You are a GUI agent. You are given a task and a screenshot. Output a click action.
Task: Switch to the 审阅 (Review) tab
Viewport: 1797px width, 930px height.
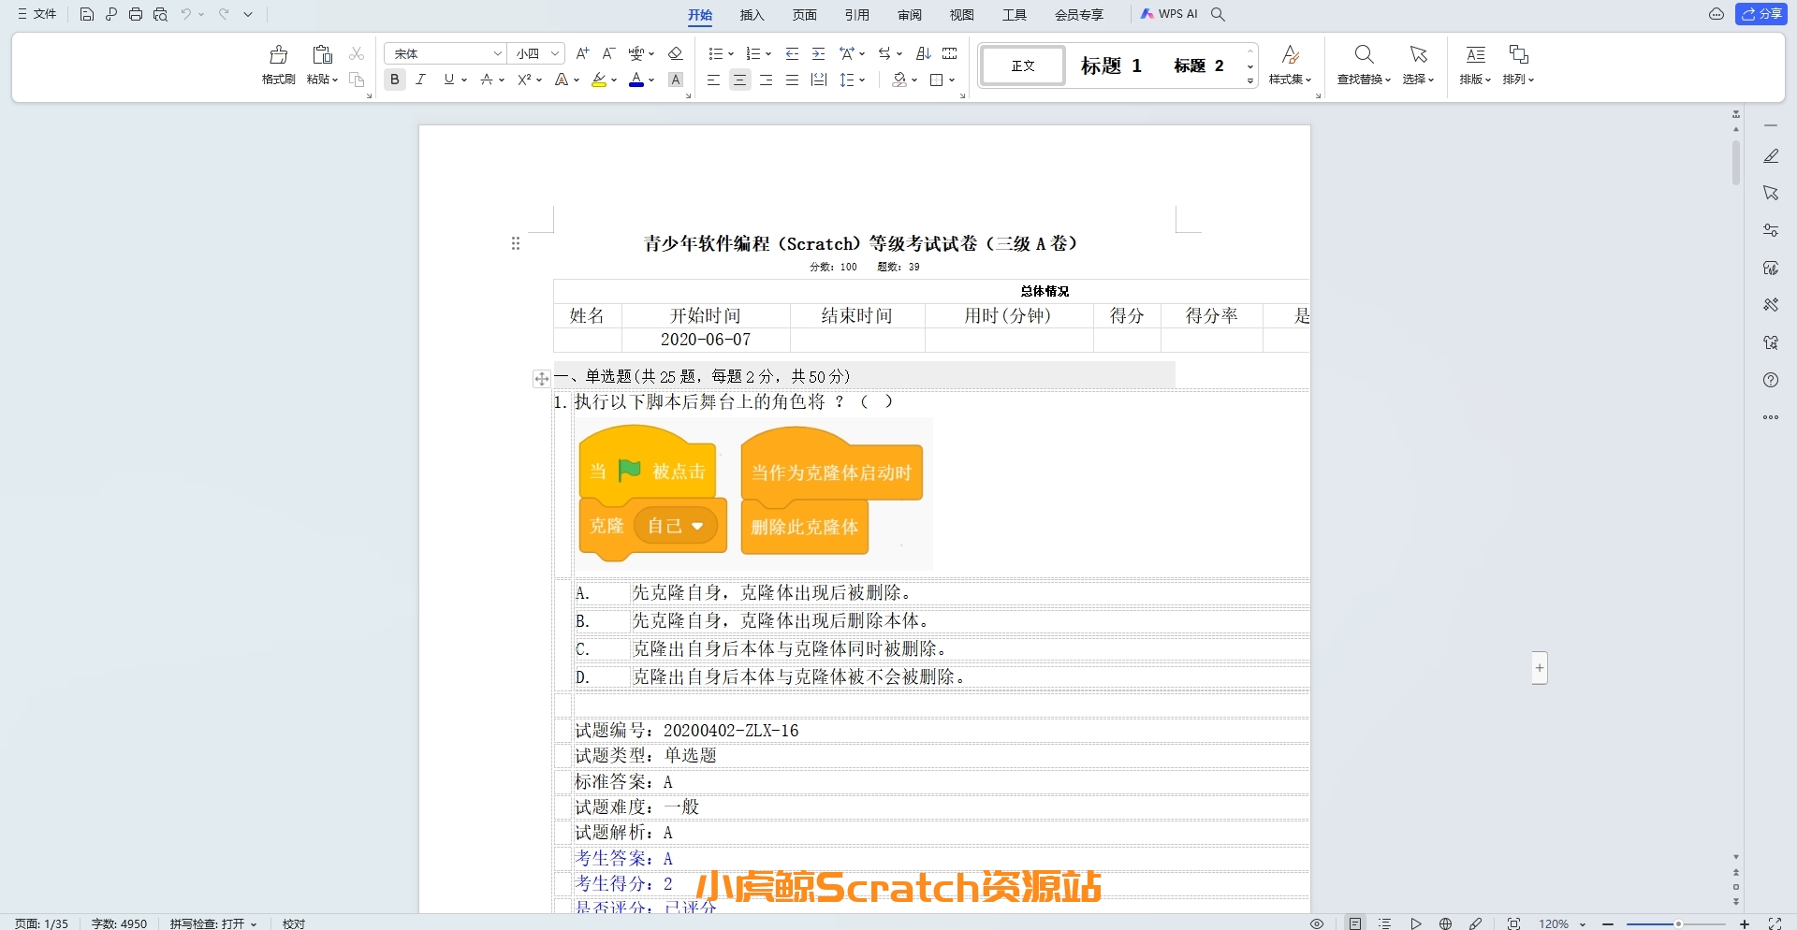tap(910, 15)
